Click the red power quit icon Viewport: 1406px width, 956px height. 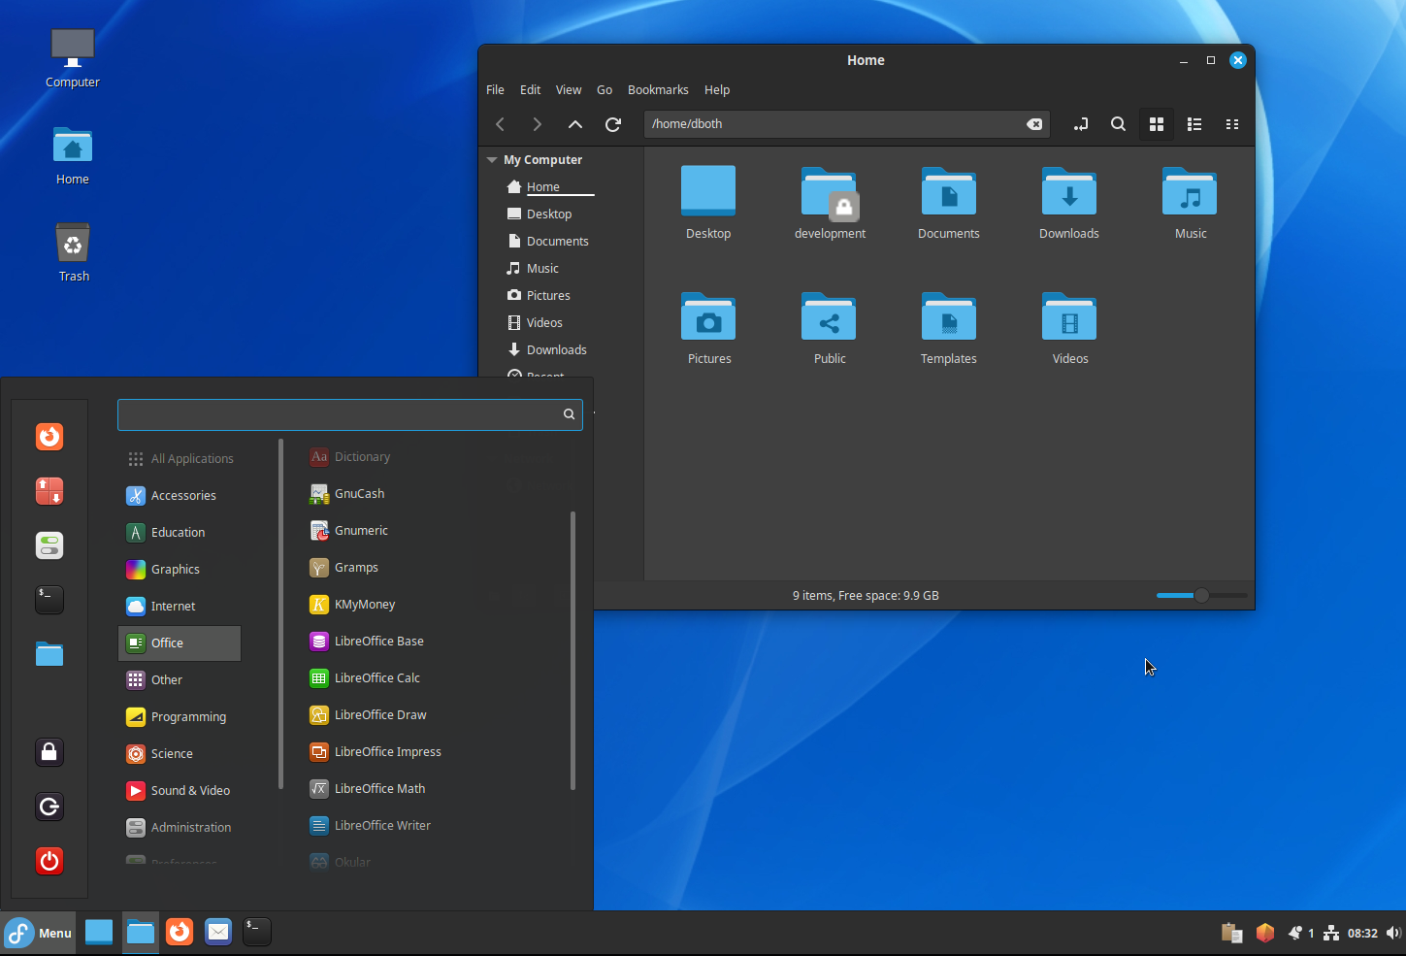(x=49, y=861)
